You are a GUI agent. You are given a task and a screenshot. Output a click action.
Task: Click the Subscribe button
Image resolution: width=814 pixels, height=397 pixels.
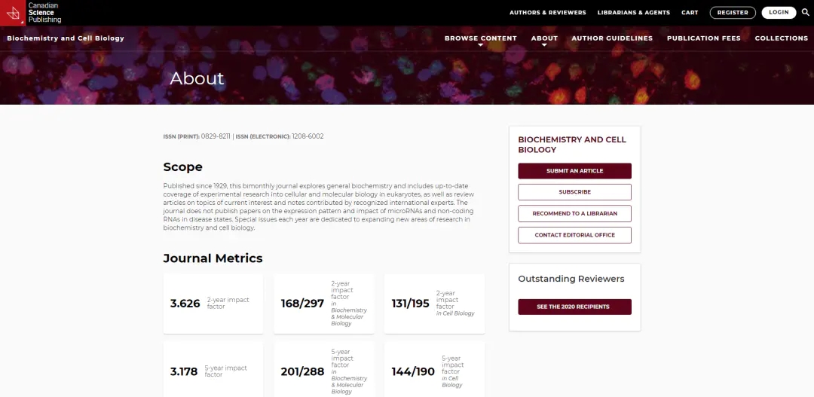(x=574, y=192)
